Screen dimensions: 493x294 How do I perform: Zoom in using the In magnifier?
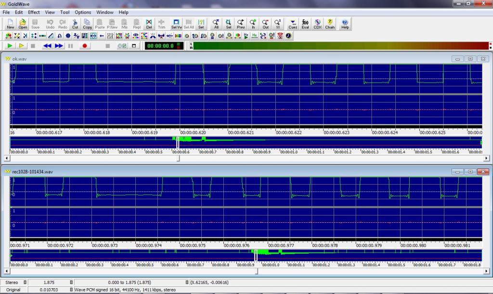[x=253, y=24]
